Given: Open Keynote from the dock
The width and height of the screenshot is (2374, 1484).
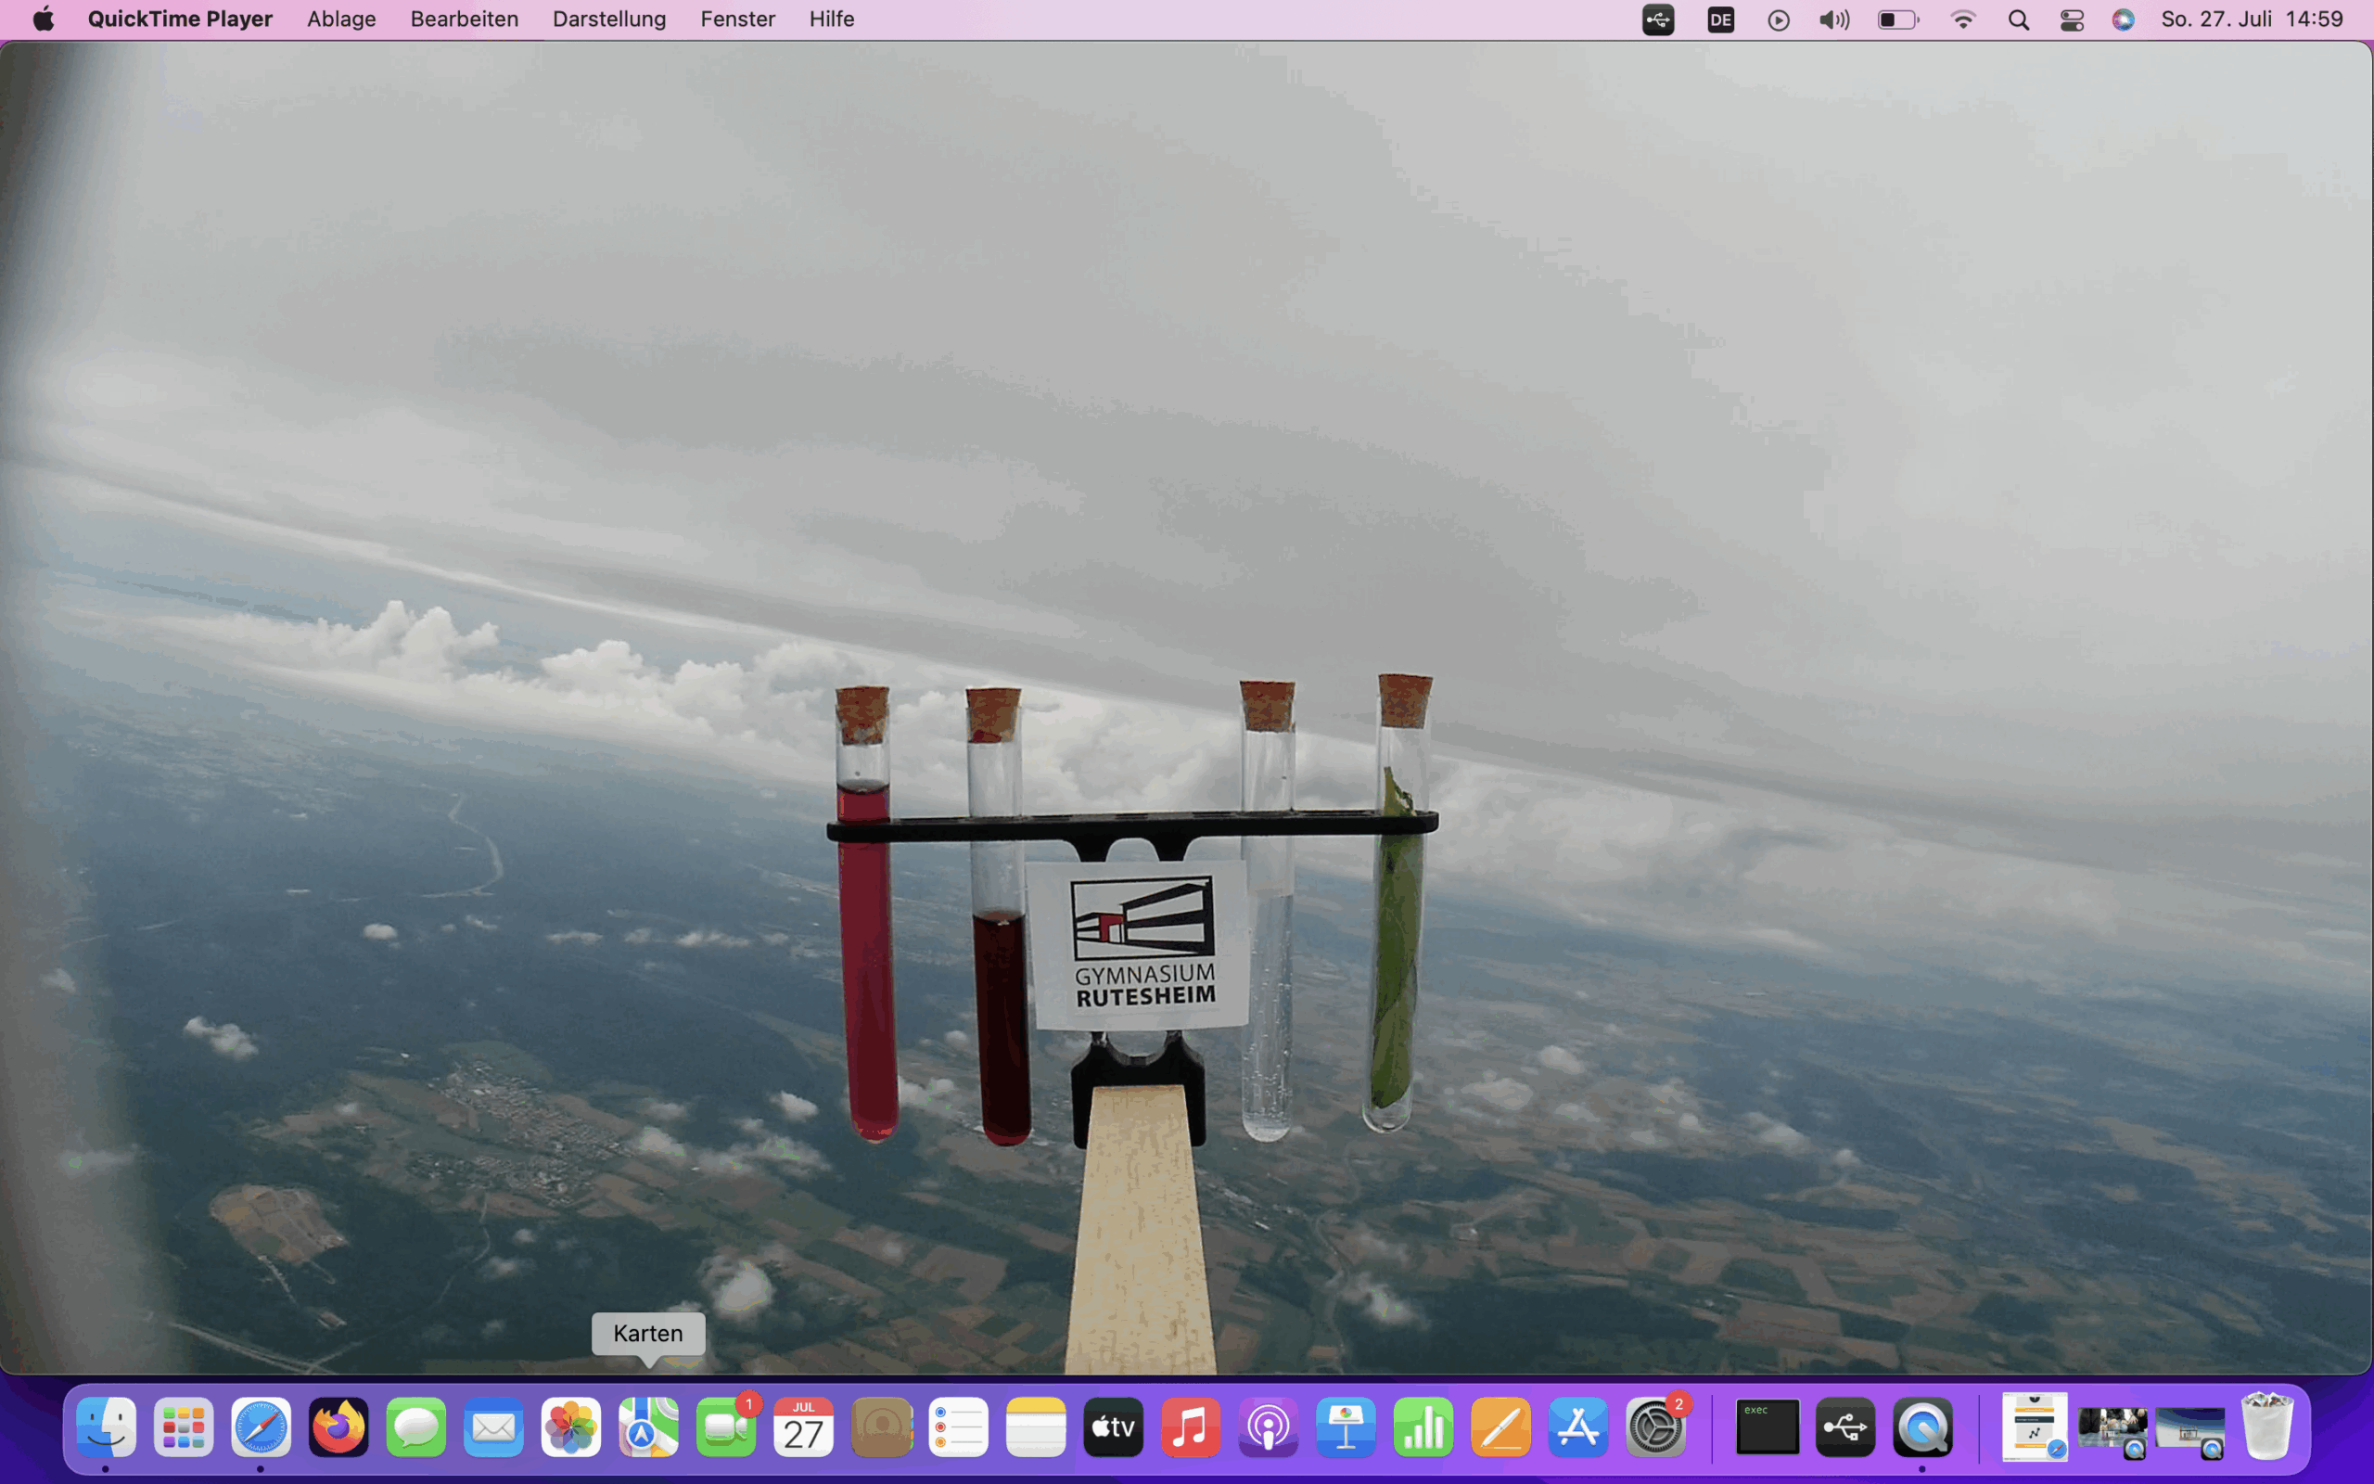Looking at the screenshot, I should click(1345, 1426).
